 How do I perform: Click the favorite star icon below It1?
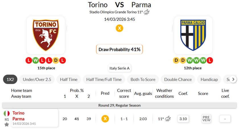pos(7,124)
